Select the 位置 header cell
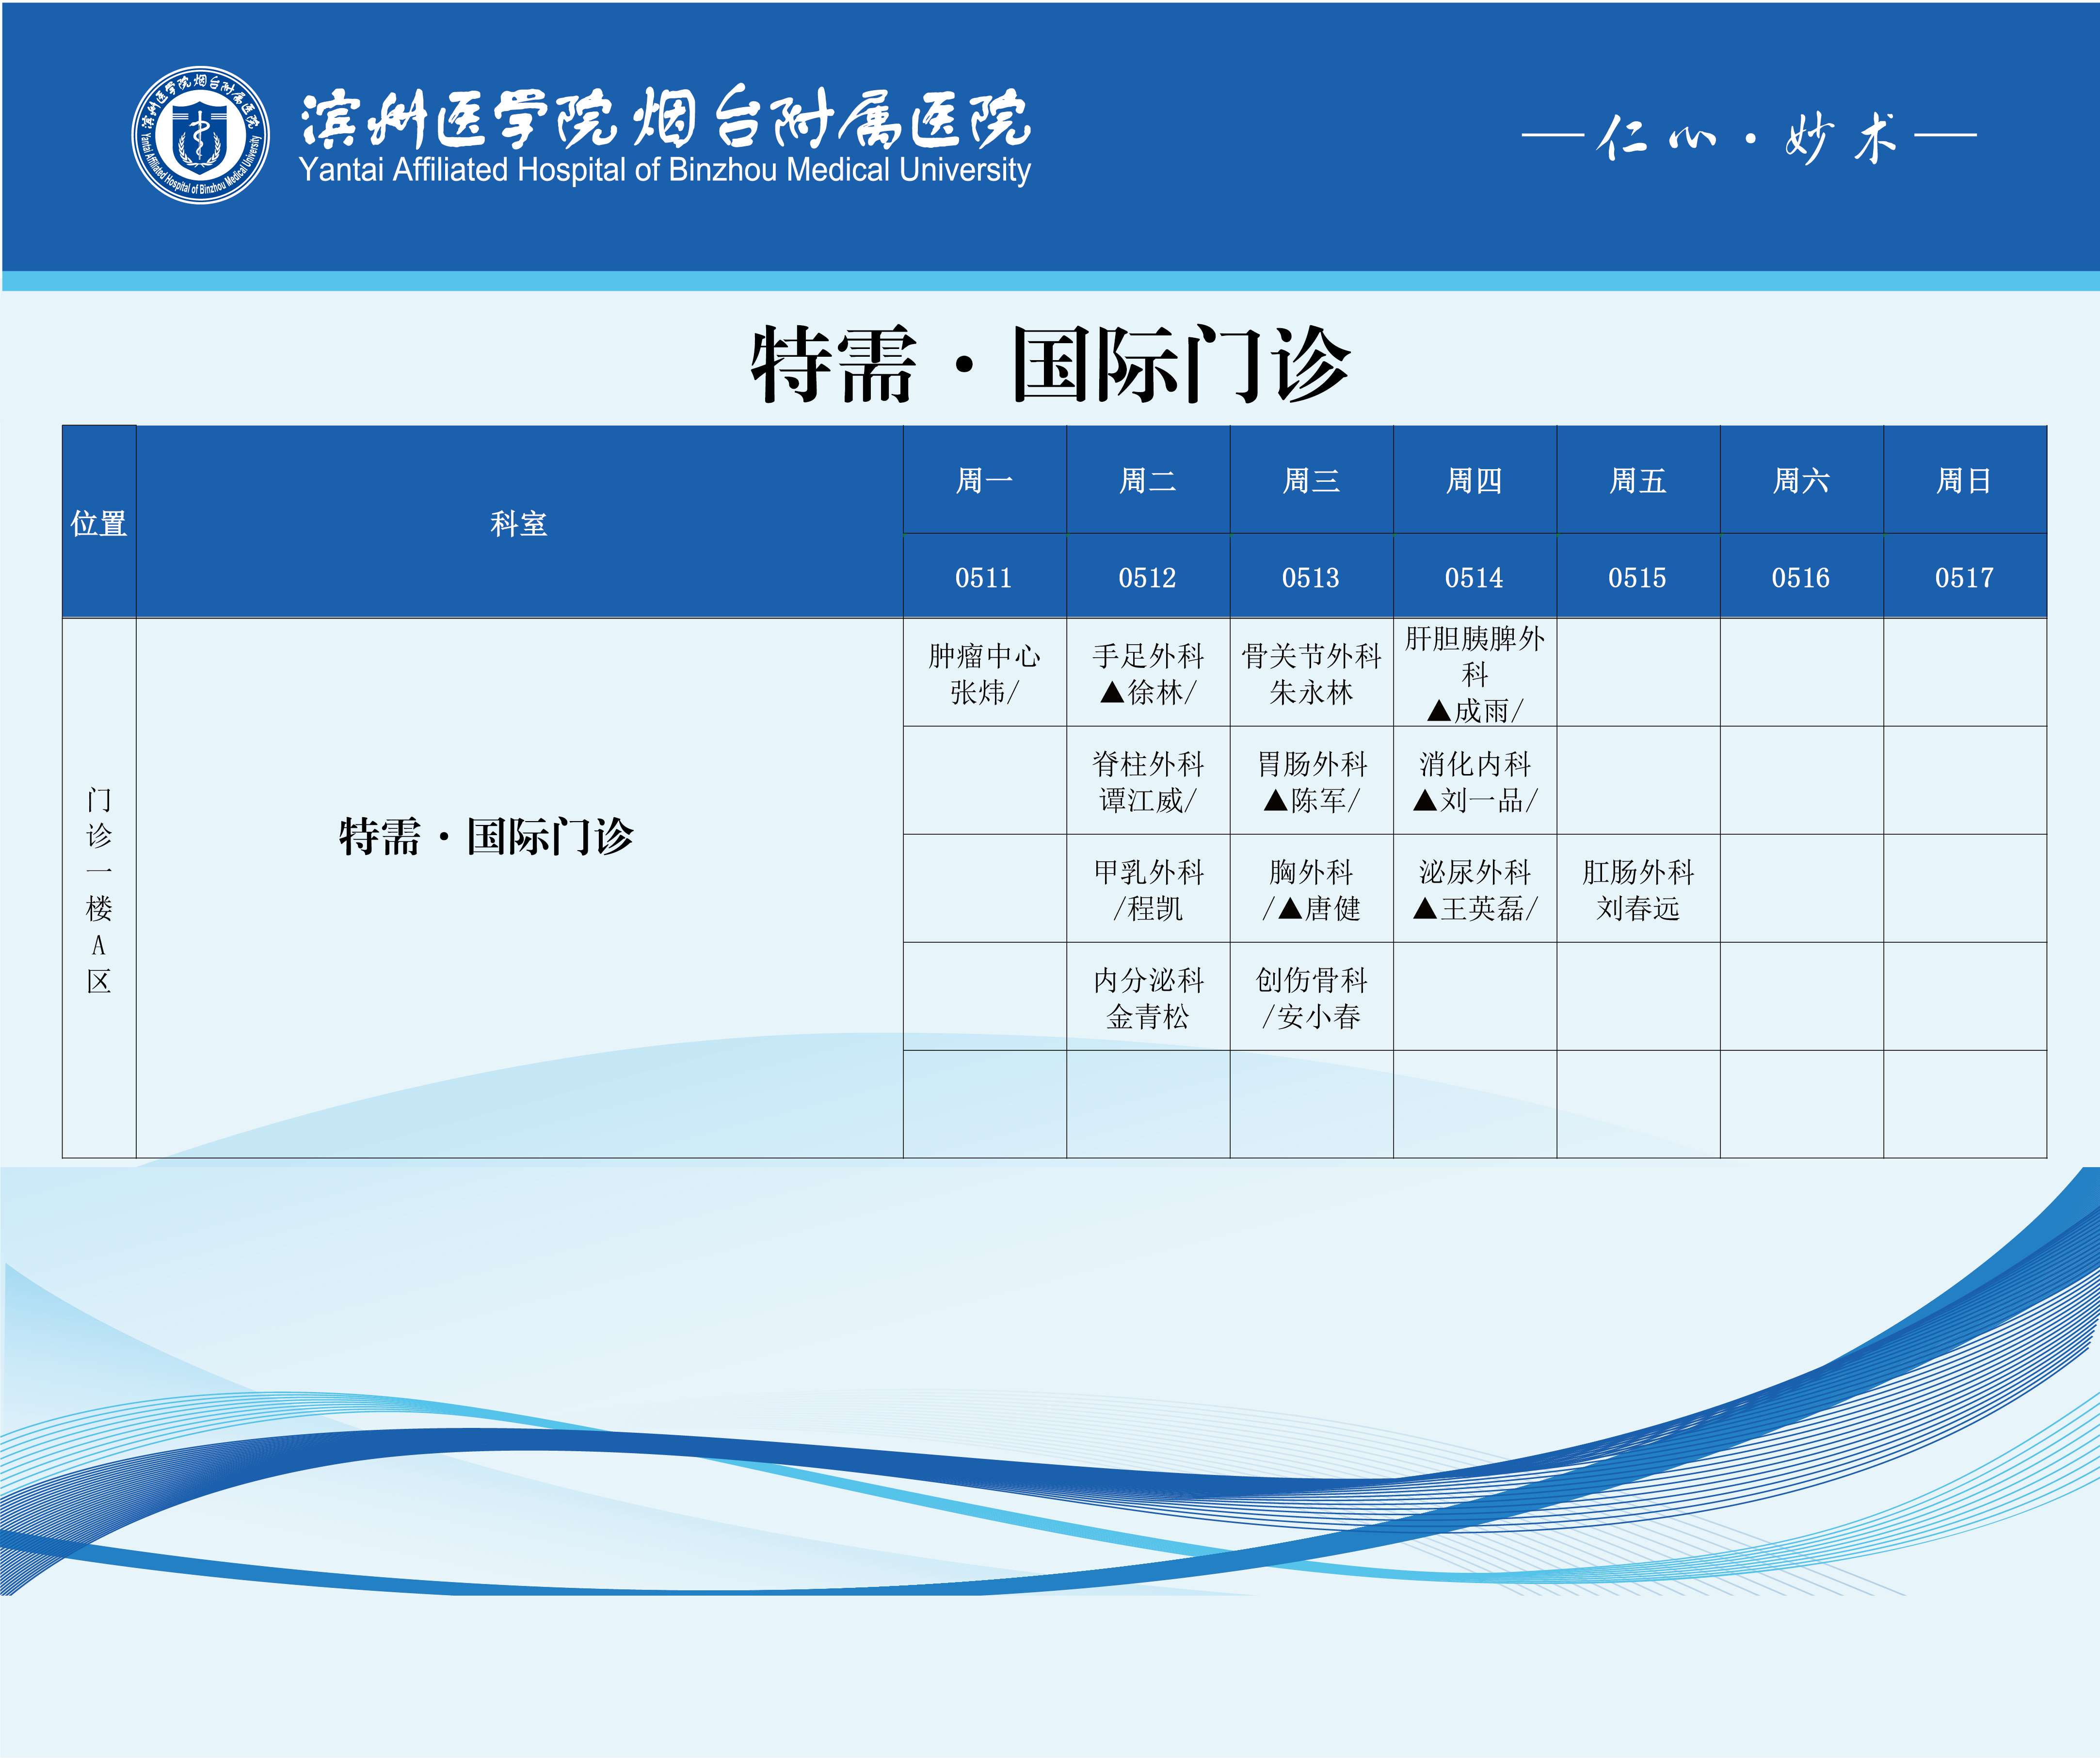 click(x=98, y=523)
